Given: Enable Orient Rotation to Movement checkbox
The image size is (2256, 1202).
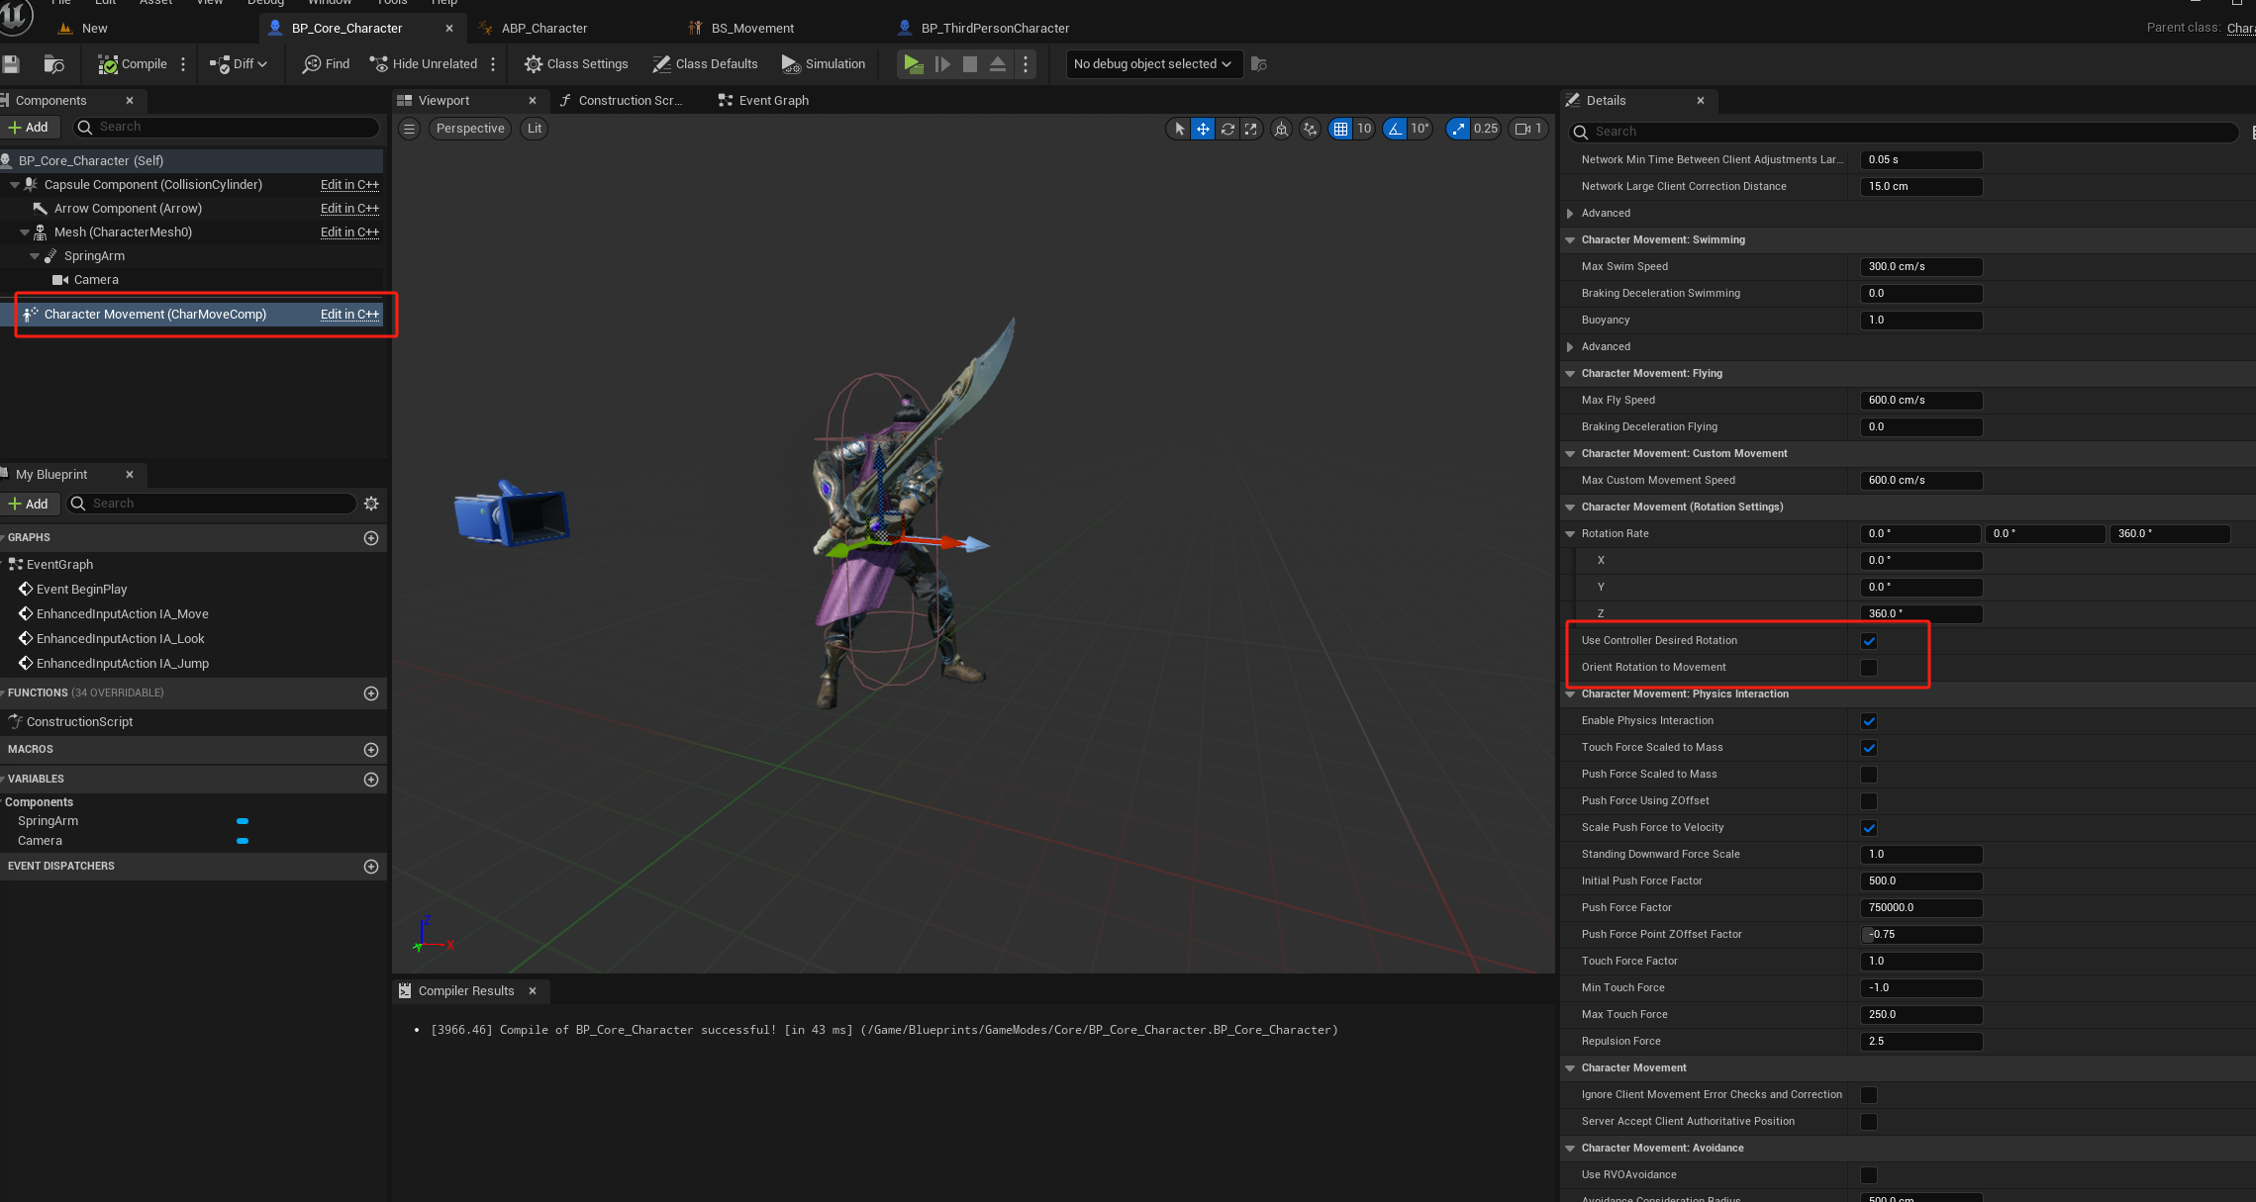Looking at the screenshot, I should pos(1869,668).
